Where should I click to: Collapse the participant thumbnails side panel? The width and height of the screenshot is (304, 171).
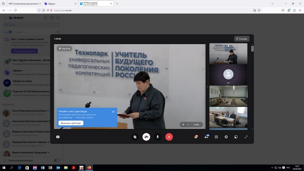[207, 86]
